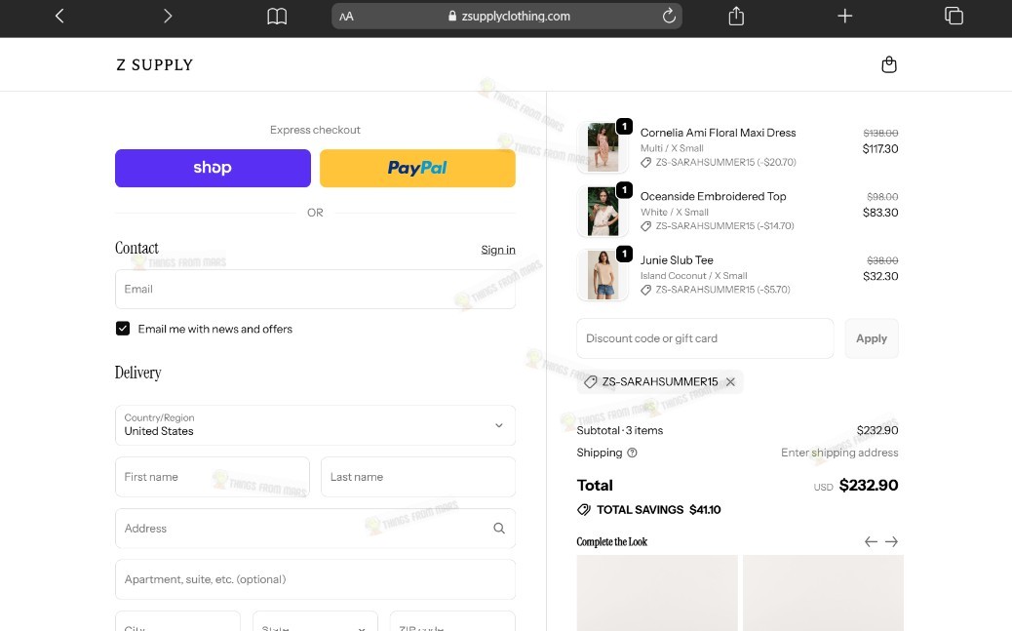Screen dimensions: 1012x631
Task: Focus the Apartment, suite, etc. field
Action: [x=315, y=579]
